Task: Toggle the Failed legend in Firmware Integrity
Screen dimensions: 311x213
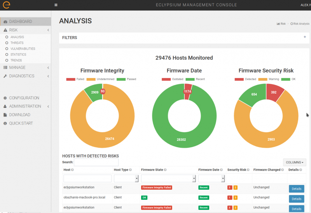Action: (75, 79)
